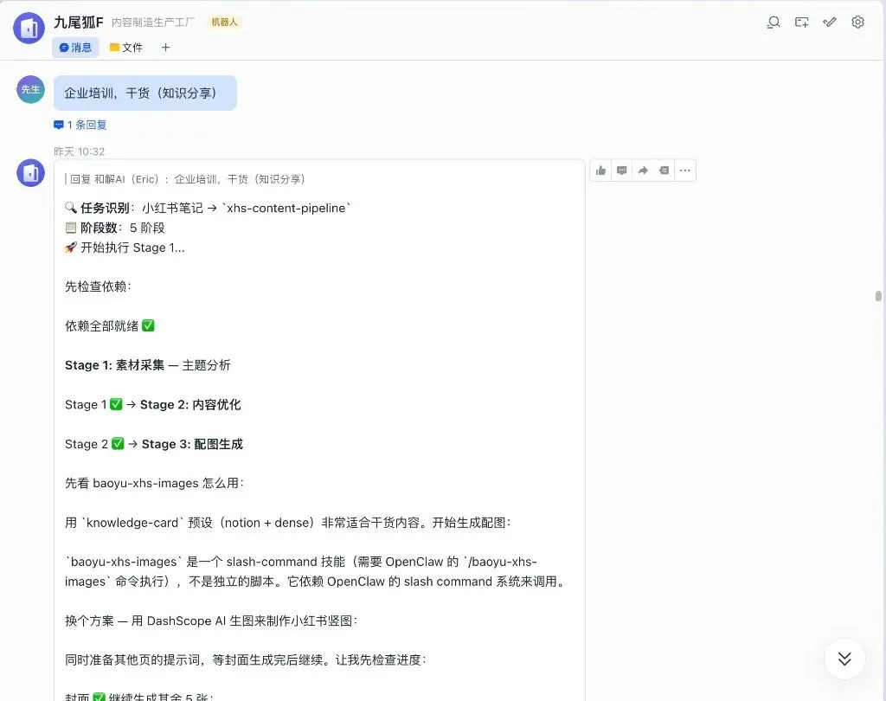Click the chat scrollbar thumb
Viewport: 886px width, 701px height.
pos(878,296)
